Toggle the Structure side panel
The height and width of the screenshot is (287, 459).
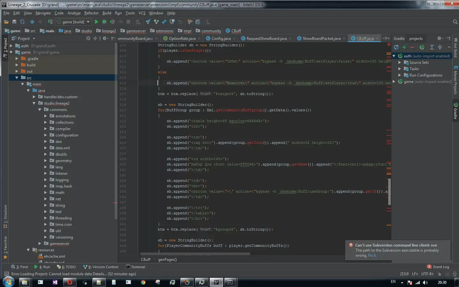tap(5, 217)
